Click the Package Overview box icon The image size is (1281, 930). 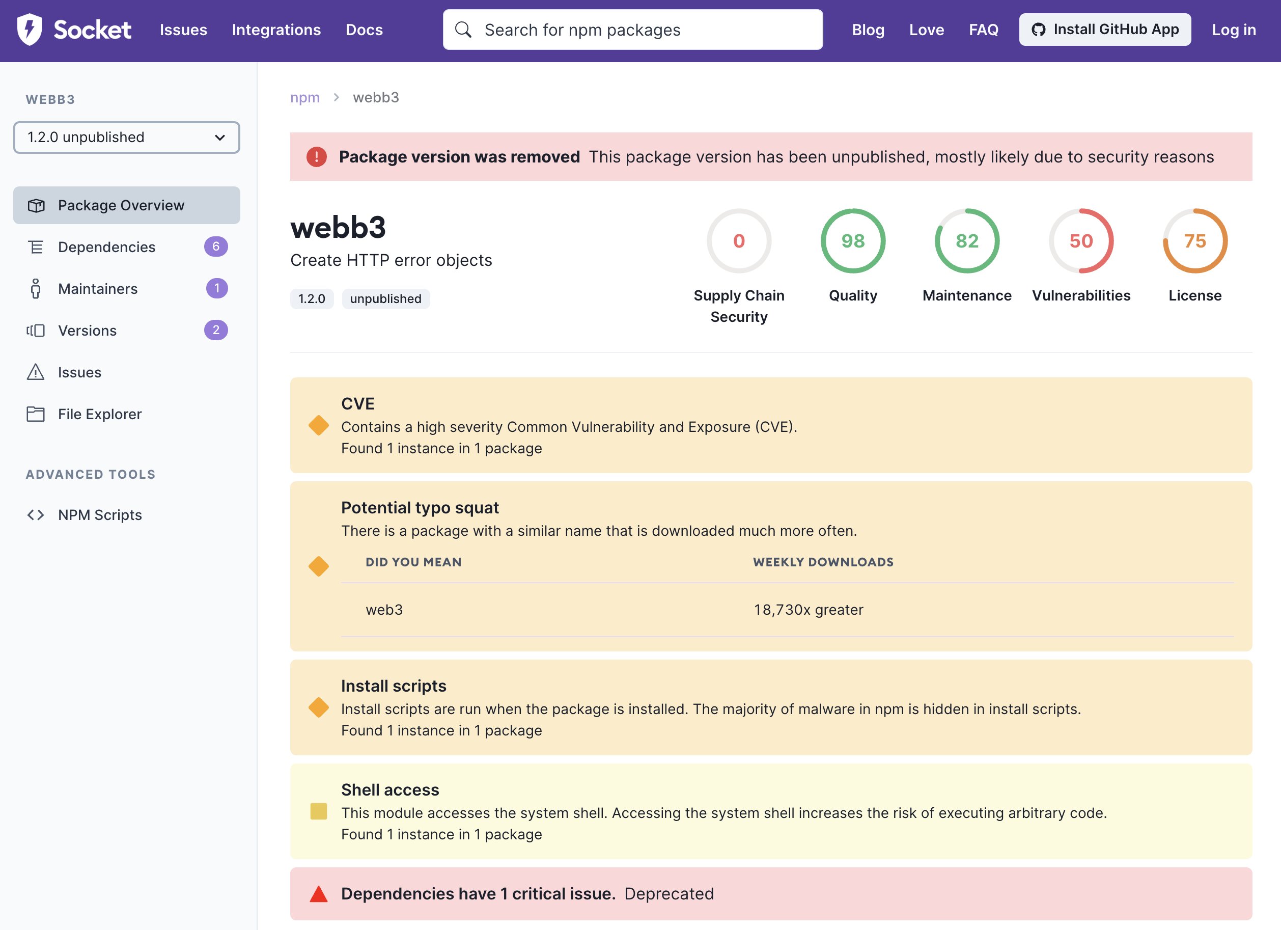pyautogui.click(x=36, y=206)
